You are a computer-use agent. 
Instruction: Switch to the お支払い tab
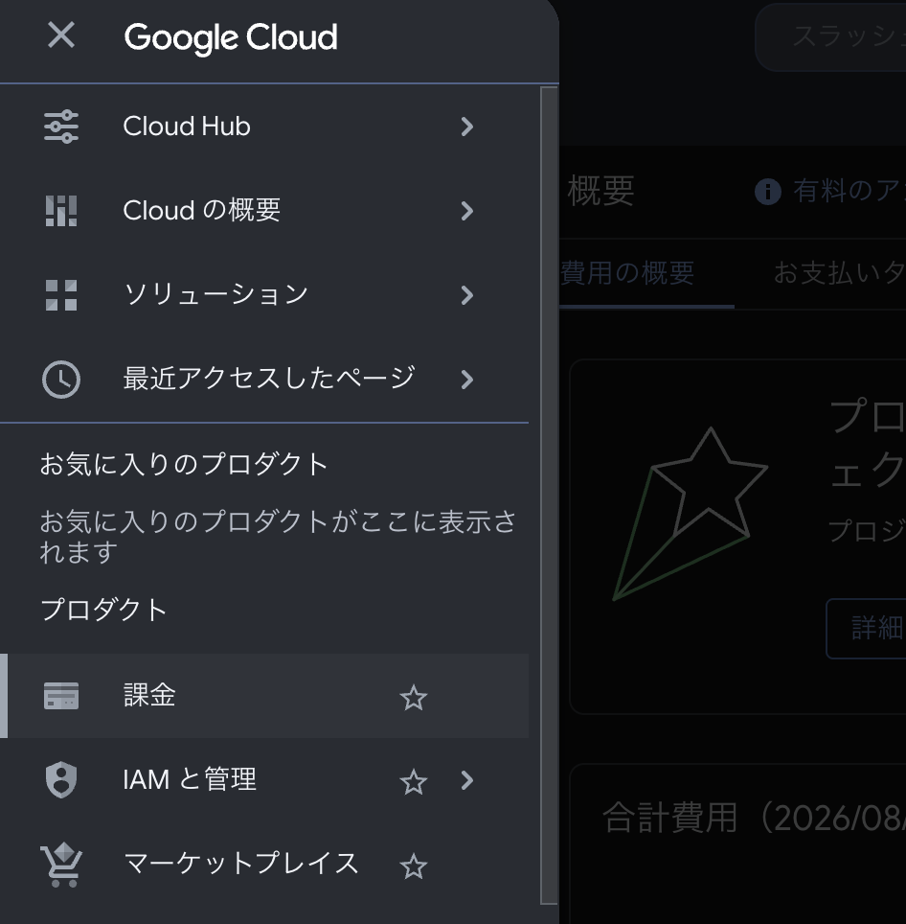(840, 273)
